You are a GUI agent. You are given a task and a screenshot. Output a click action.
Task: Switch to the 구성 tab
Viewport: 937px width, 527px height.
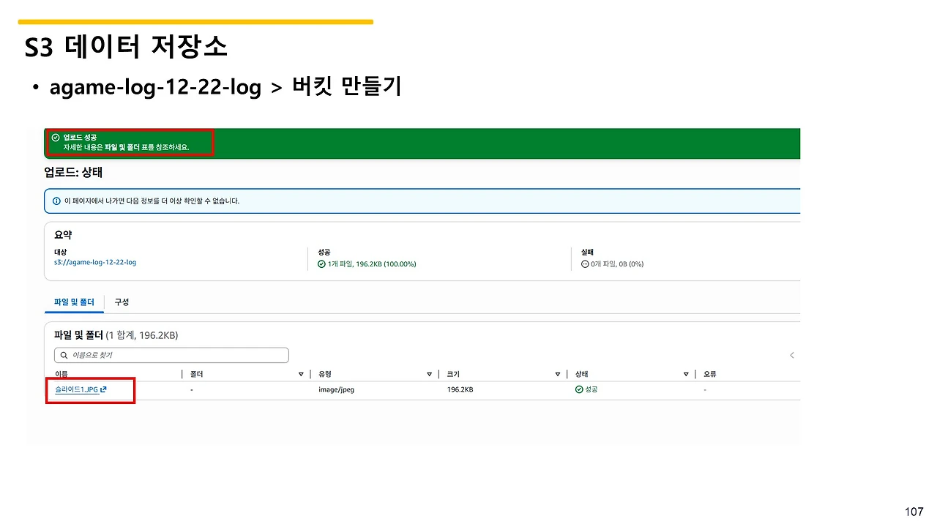[122, 302]
